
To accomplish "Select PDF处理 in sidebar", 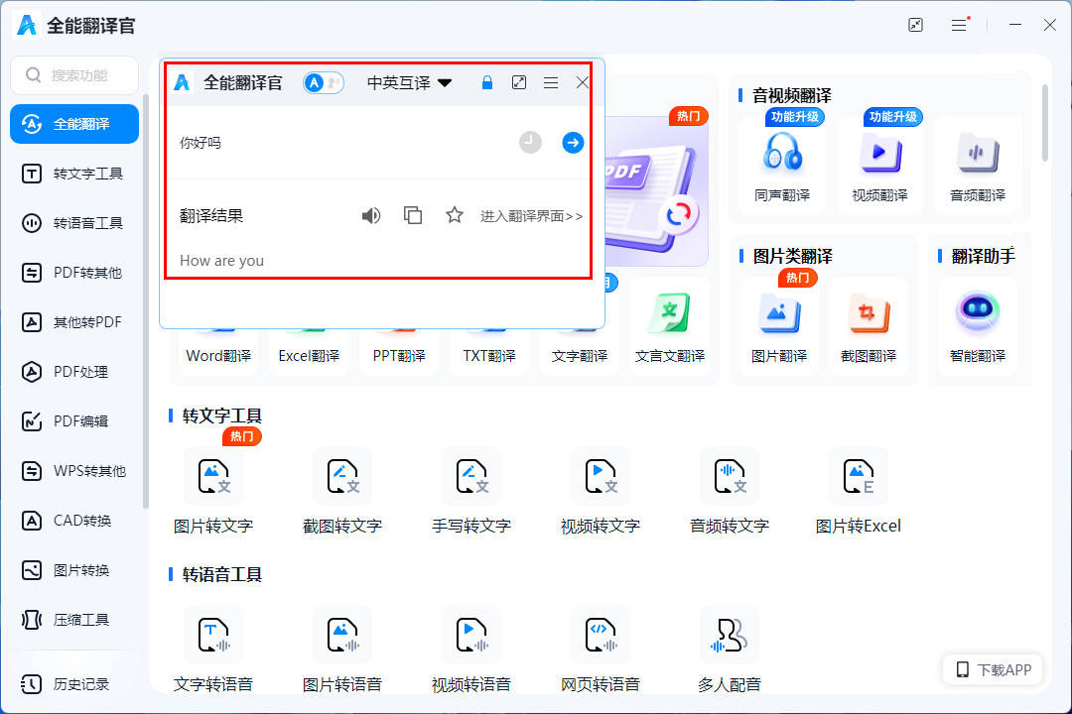I will (x=74, y=372).
